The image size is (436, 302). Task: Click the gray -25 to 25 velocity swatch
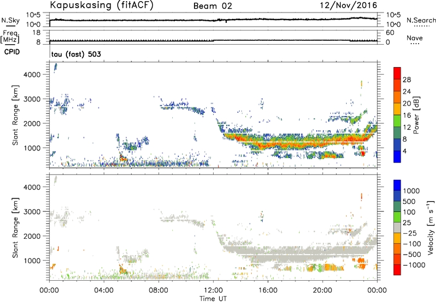397,228
